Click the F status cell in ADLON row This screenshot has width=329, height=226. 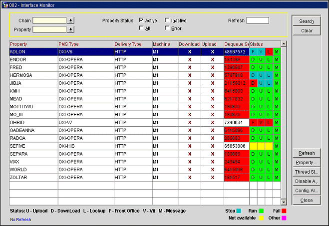coord(253,52)
